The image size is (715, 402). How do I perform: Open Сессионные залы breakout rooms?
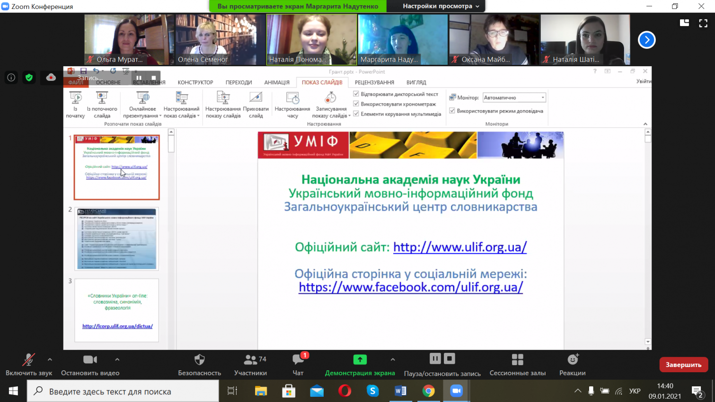coord(517,365)
